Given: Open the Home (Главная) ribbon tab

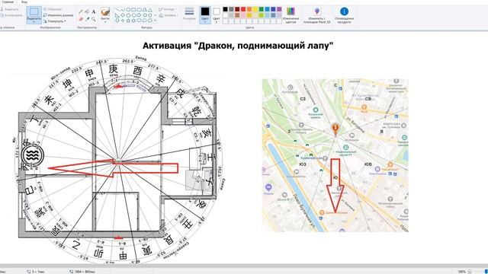Looking at the screenshot, I should (8, 2).
